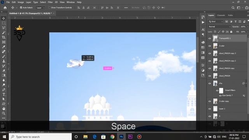Select the Frame tool

point(4,42)
